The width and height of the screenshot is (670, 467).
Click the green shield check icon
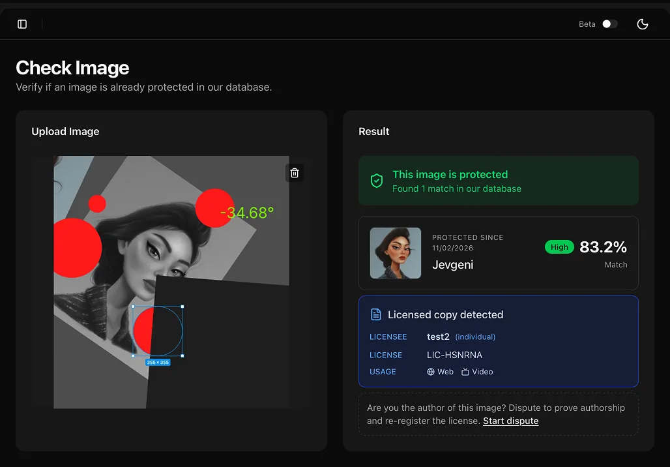coord(377,181)
